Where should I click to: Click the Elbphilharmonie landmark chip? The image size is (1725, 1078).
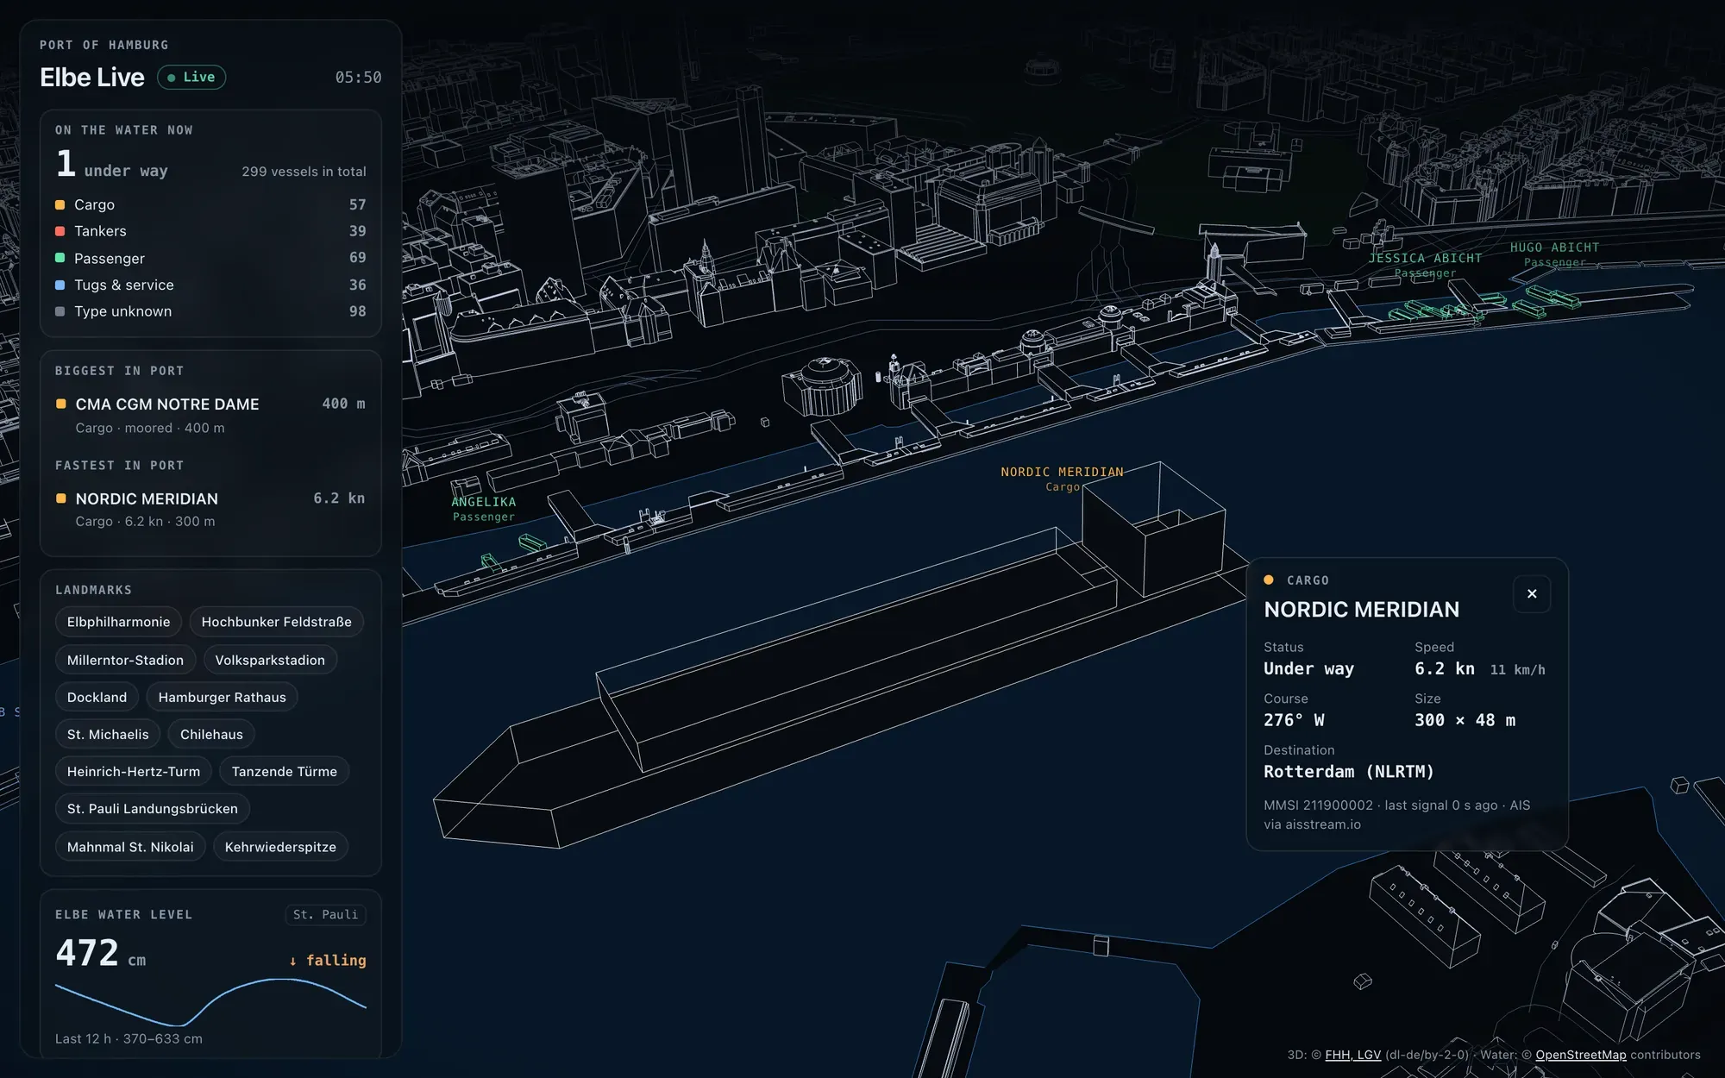(119, 622)
